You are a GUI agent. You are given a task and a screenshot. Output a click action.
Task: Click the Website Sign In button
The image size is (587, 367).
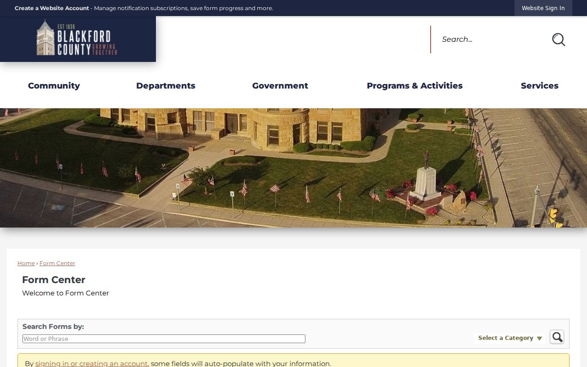click(x=543, y=8)
